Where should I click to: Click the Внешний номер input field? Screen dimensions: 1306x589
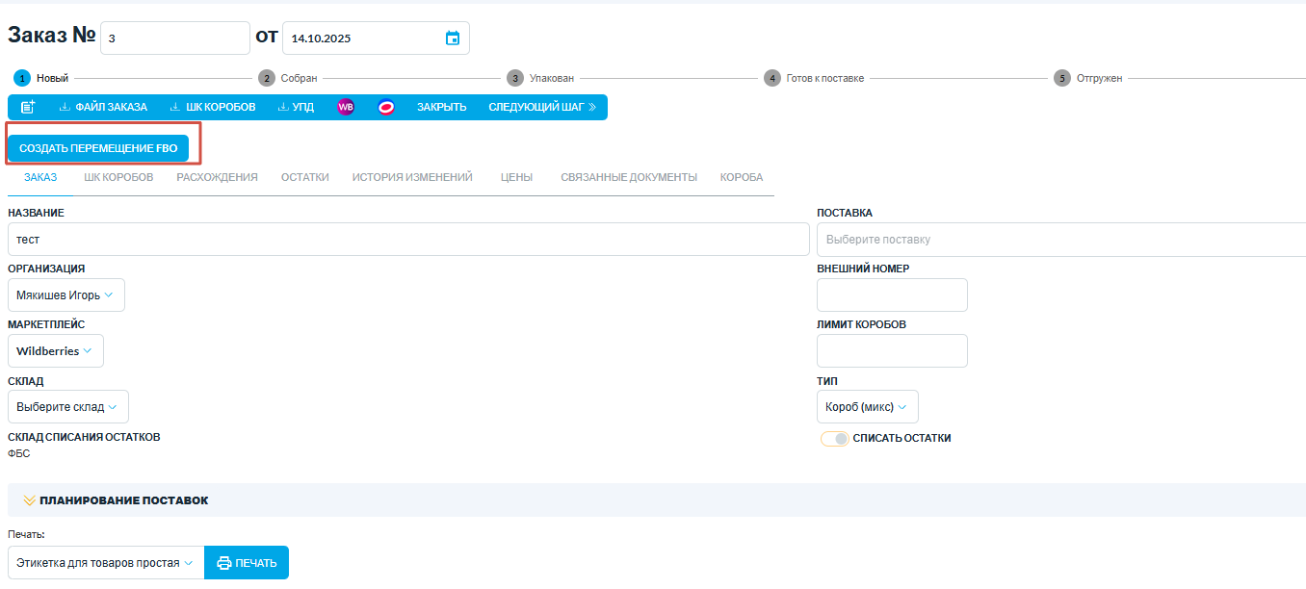[892, 295]
